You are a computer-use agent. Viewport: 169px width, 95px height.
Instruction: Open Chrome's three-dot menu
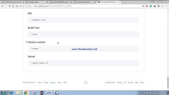coord(166,6)
